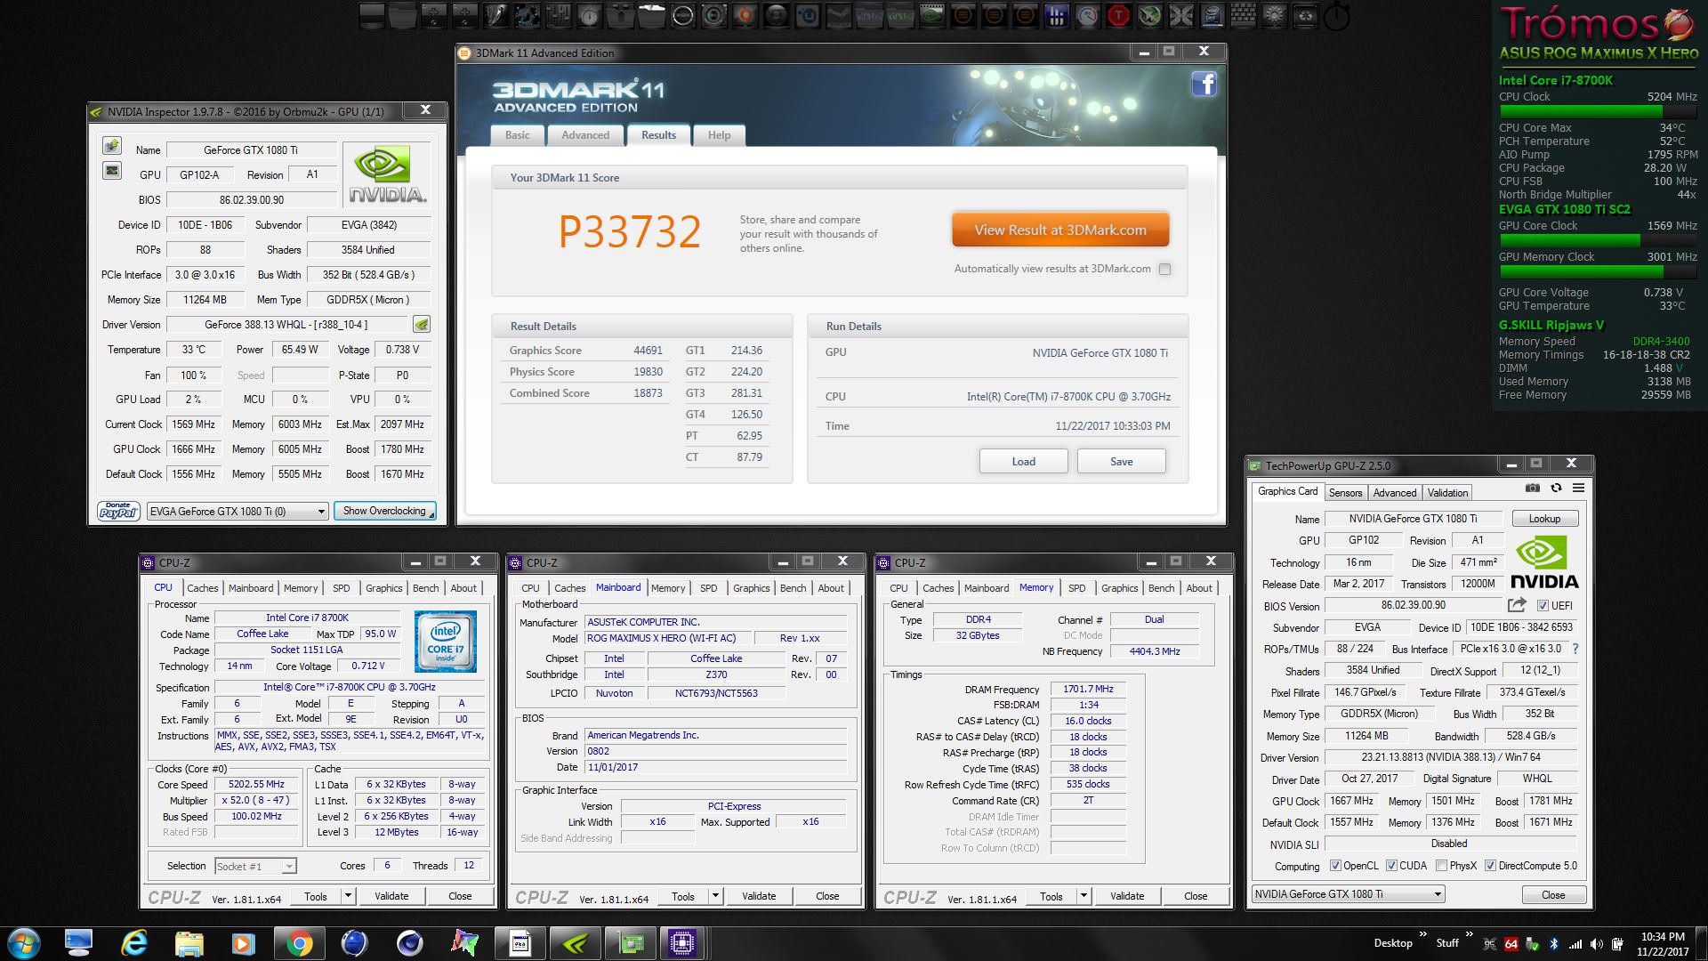
Task: Click Show Overclocking button
Action: 384,511
